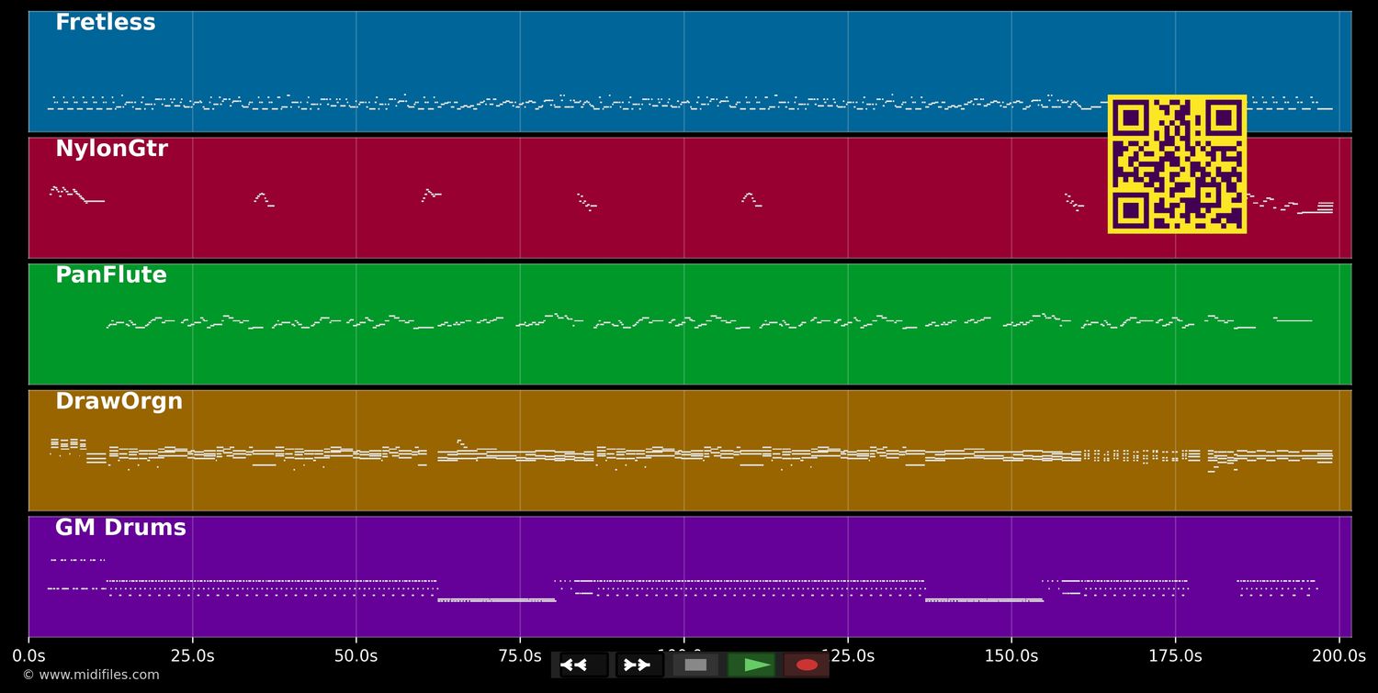
Task: Click the rewind playback button
Action: coord(584,665)
